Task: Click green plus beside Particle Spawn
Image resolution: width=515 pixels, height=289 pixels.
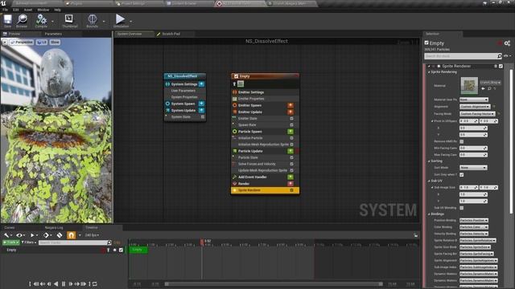Action: [290, 132]
